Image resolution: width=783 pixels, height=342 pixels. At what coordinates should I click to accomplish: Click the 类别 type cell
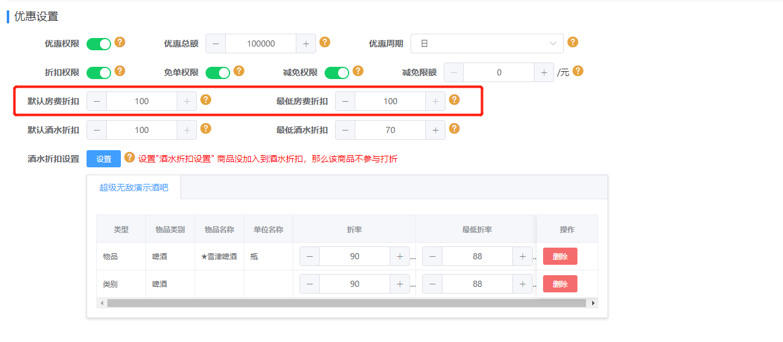(121, 284)
